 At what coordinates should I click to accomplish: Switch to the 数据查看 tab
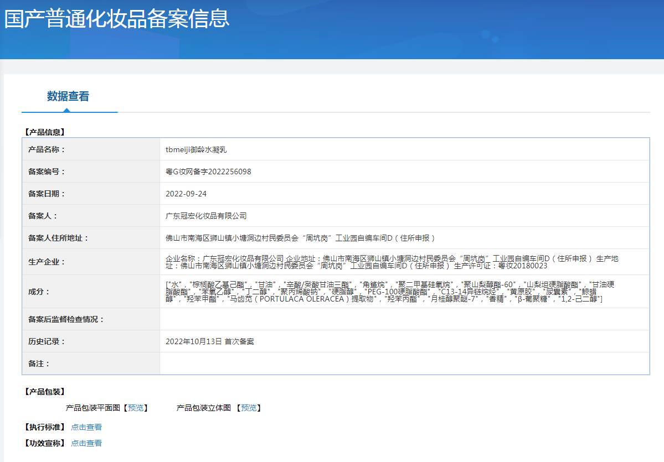(x=68, y=96)
